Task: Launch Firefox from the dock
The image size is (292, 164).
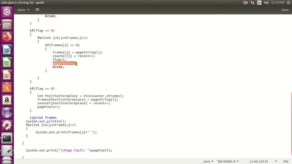Action: pos(7,37)
